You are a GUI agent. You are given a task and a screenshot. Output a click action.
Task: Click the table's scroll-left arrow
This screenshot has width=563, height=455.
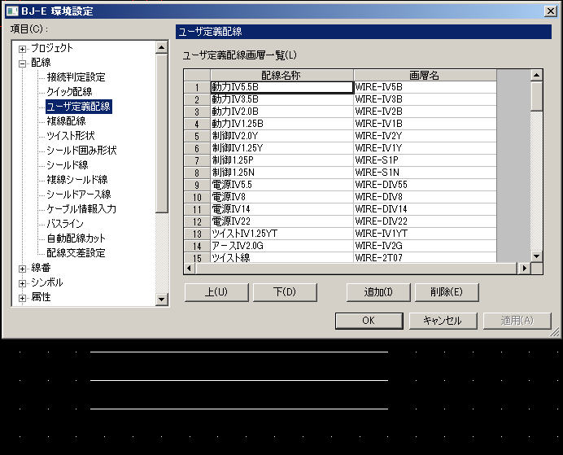tap(190, 269)
